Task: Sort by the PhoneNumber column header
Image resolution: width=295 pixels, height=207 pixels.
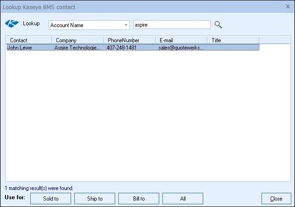Action: pyautogui.click(x=129, y=40)
